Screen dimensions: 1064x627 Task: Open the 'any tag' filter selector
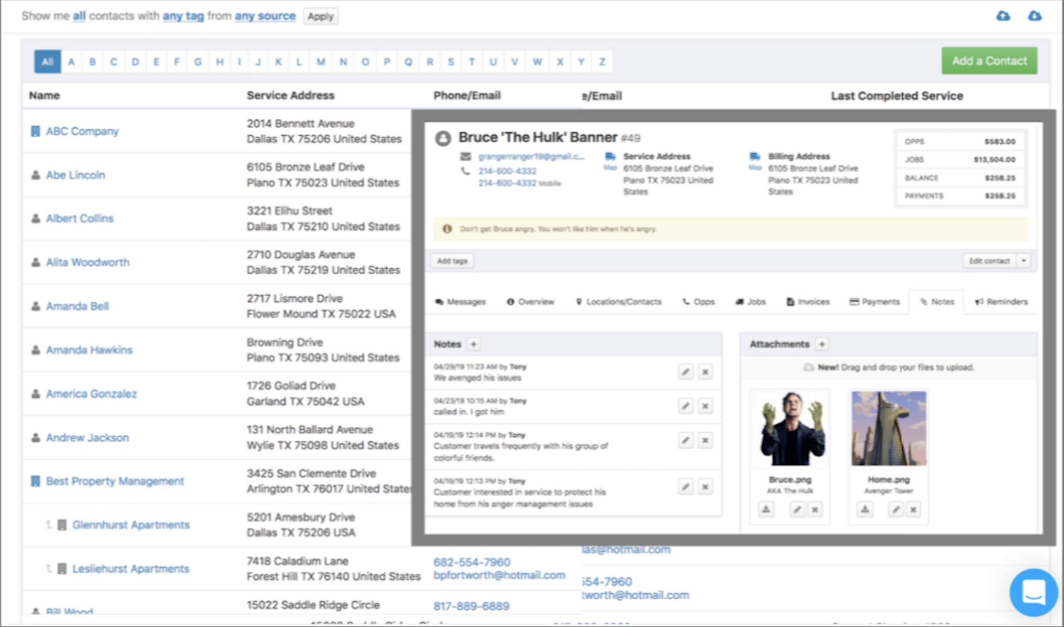pyautogui.click(x=183, y=16)
